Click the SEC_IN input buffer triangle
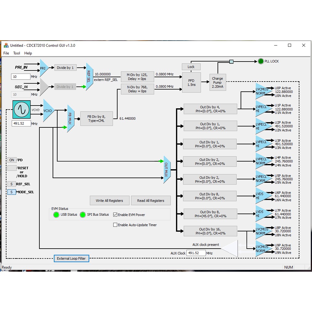The width and height of the screenshot is (312, 312). pos(44,87)
